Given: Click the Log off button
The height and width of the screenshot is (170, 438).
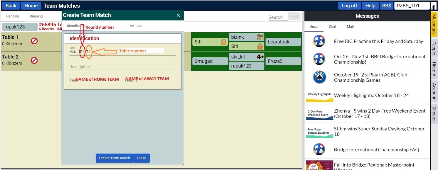Looking at the screenshot, I should [x=349, y=6].
